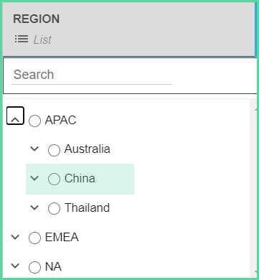Viewport: 259px width, 280px height.
Task: Collapse the APAC tree node
Action: pyautogui.click(x=15, y=116)
